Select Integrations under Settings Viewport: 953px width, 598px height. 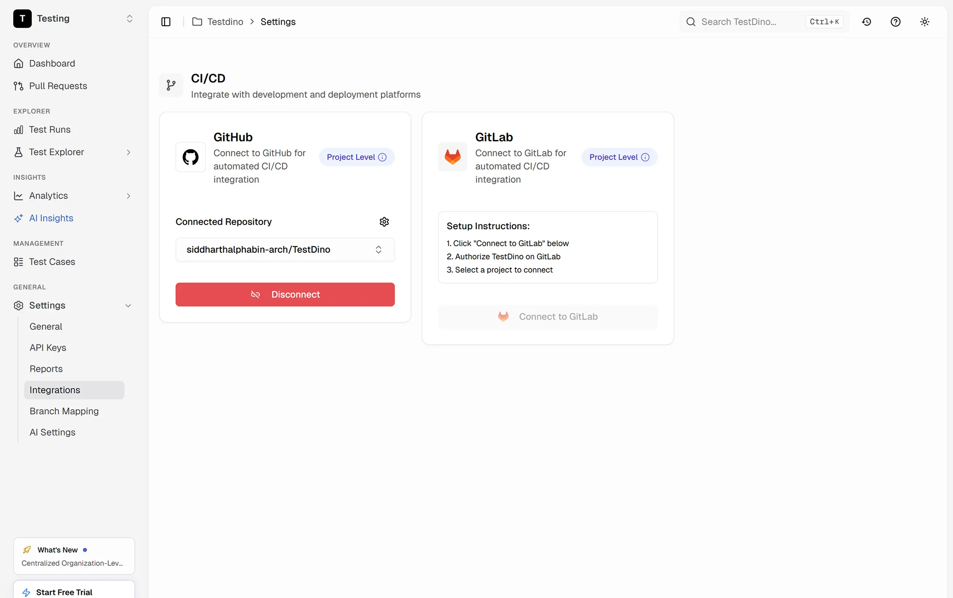pyautogui.click(x=74, y=390)
